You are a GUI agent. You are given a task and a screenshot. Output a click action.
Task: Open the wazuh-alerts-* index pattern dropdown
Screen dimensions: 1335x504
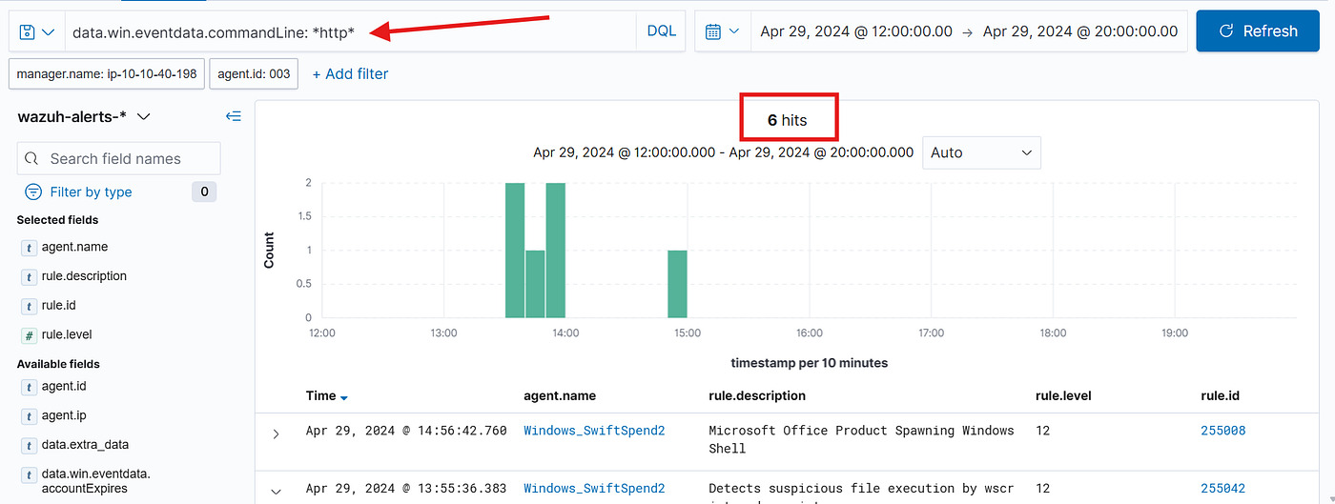pyautogui.click(x=84, y=116)
